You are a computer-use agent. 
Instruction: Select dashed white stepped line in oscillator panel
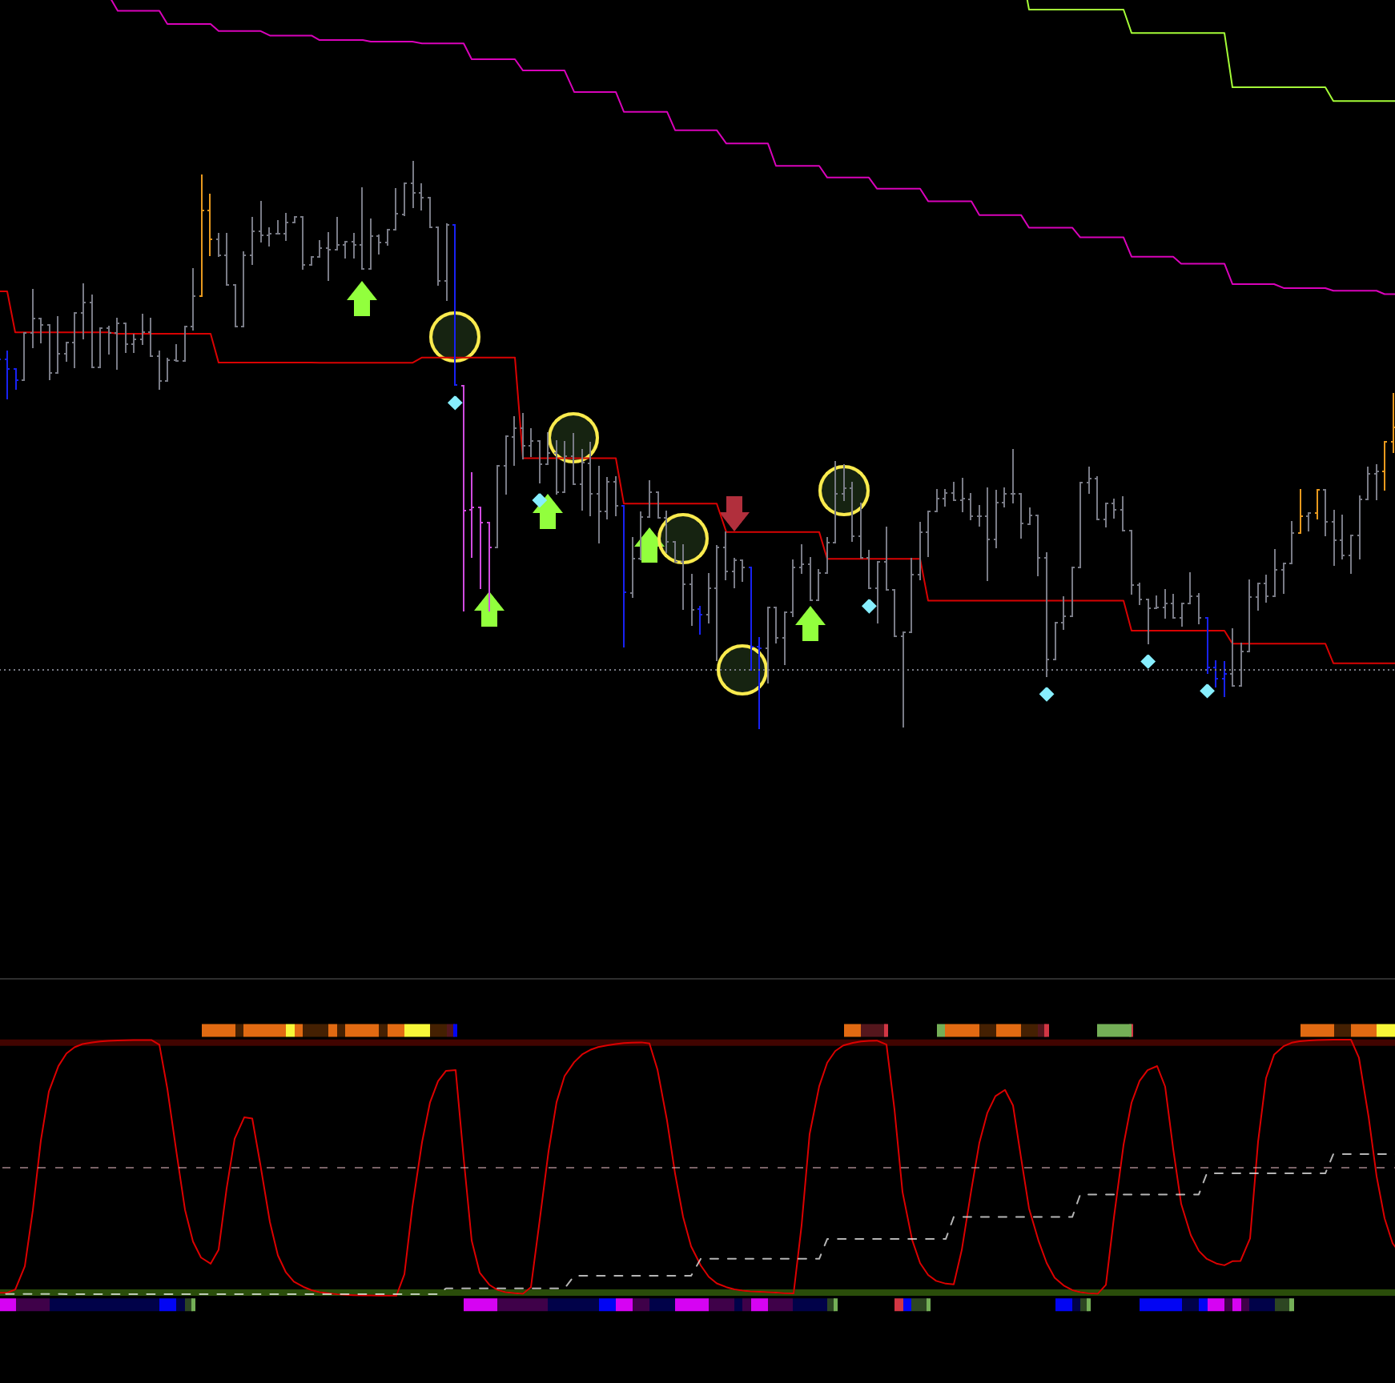tap(881, 1239)
